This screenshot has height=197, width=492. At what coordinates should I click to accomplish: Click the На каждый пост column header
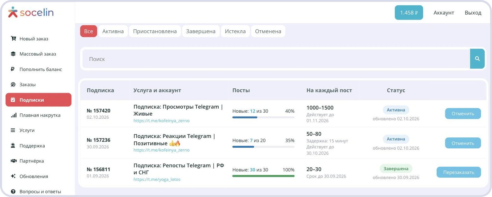point(329,90)
